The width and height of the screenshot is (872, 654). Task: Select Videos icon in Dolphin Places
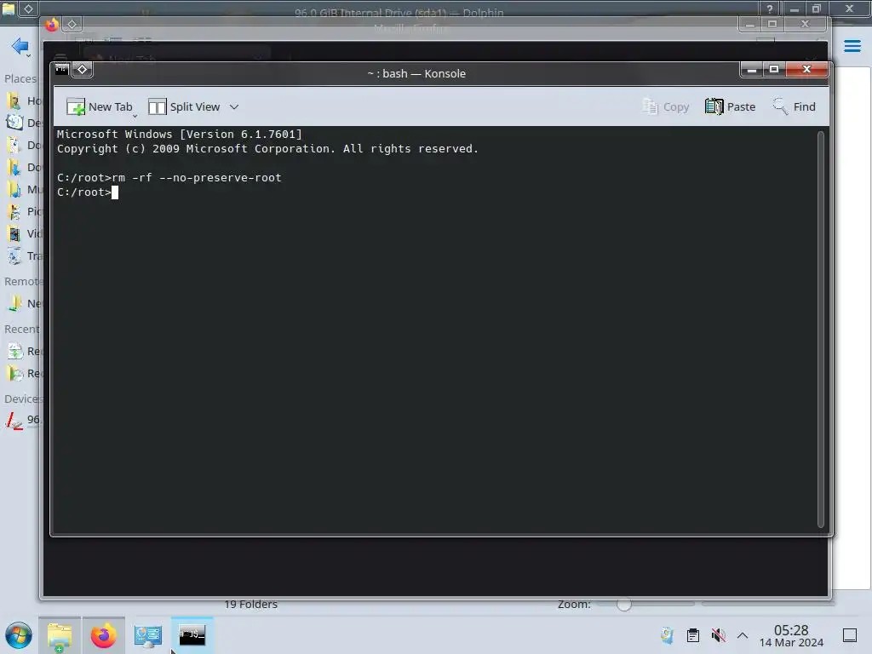click(x=14, y=233)
